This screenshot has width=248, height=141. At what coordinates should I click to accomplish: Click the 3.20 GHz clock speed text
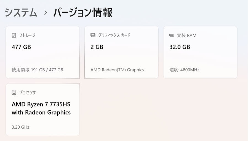point(20,127)
